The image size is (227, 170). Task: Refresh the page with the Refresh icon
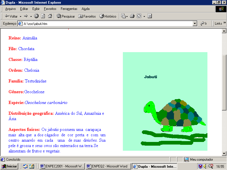(43, 16)
